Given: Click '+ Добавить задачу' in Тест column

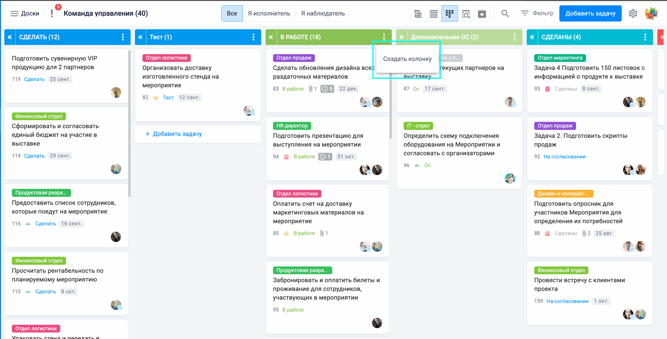Looking at the screenshot, I should (x=174, y=134).
